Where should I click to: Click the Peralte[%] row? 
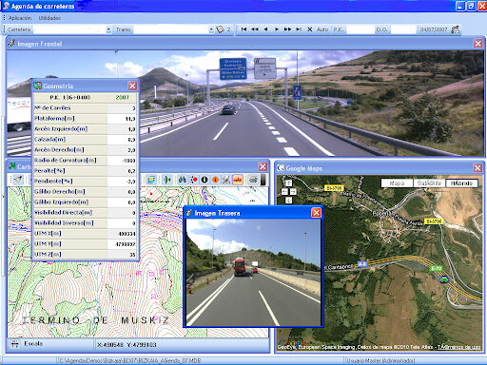(x=85, y=171)
